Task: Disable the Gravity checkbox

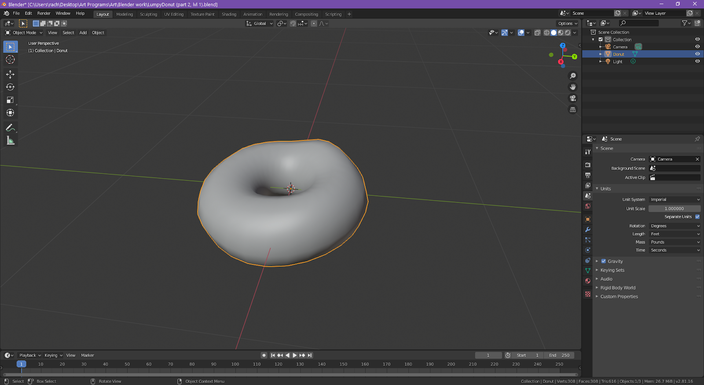Action: tap(604, 261)
